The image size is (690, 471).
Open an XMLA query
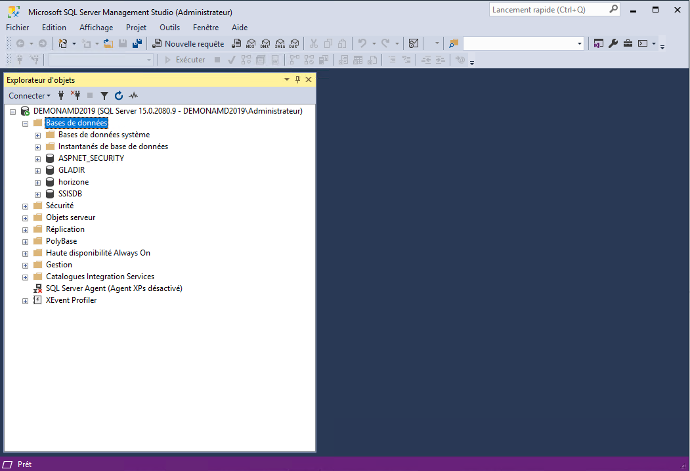point(280,43)
